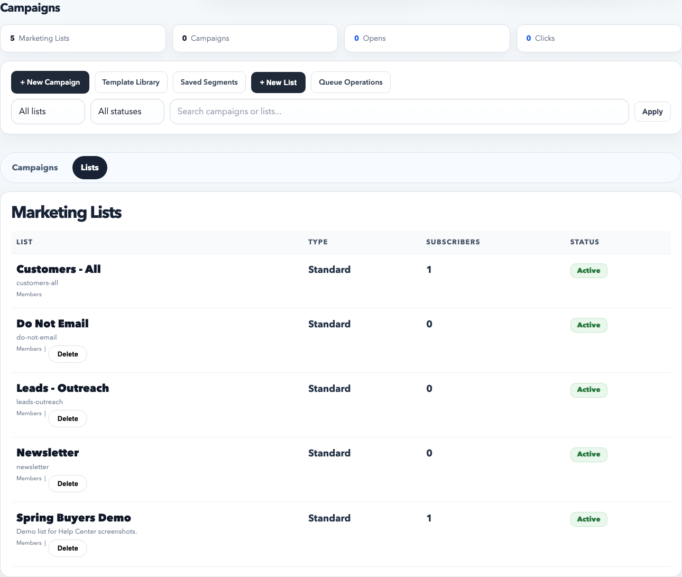Click the LIST column header

pyautogui.click(x=24, y=242)
